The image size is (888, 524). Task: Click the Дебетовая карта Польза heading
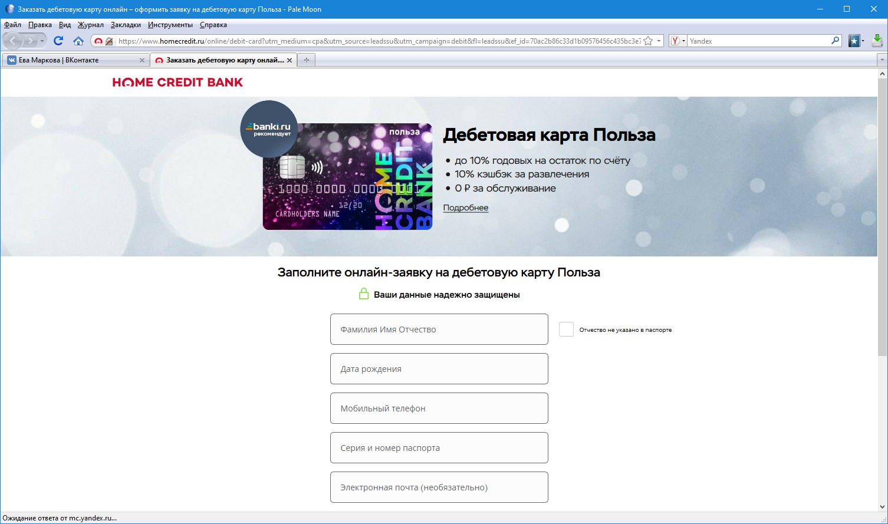pos(549,135)
